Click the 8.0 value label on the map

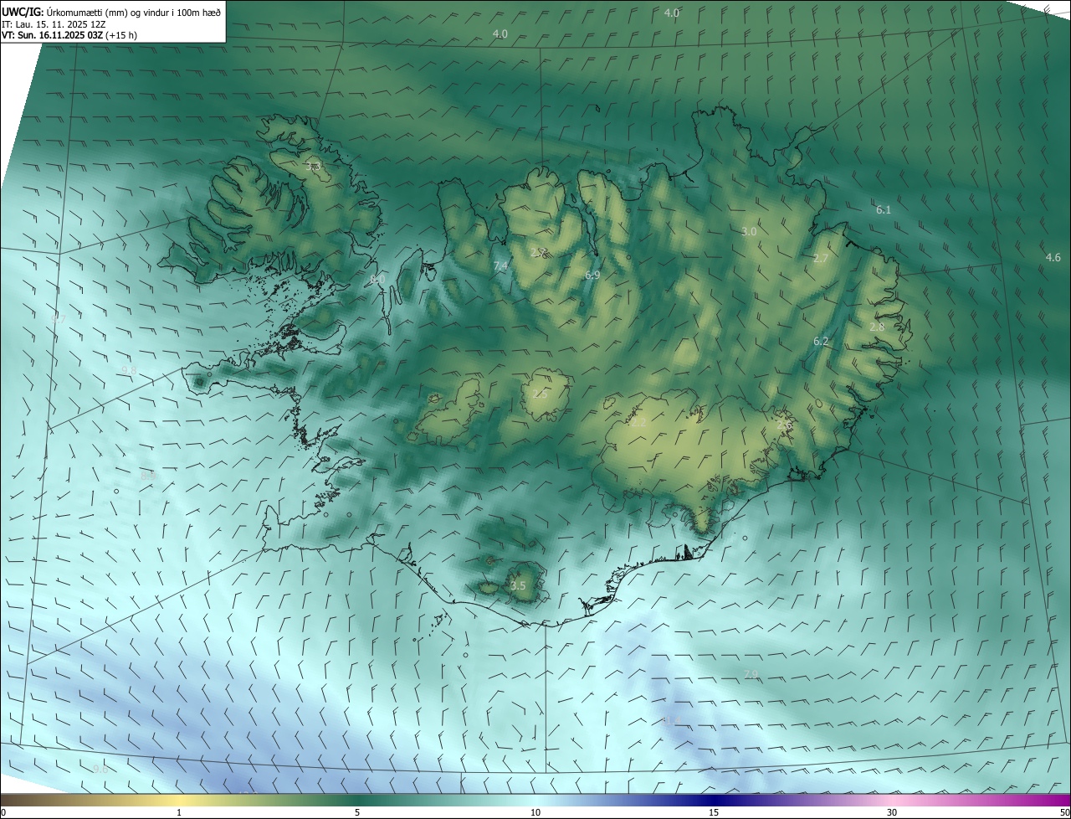[x=377, y=278]
